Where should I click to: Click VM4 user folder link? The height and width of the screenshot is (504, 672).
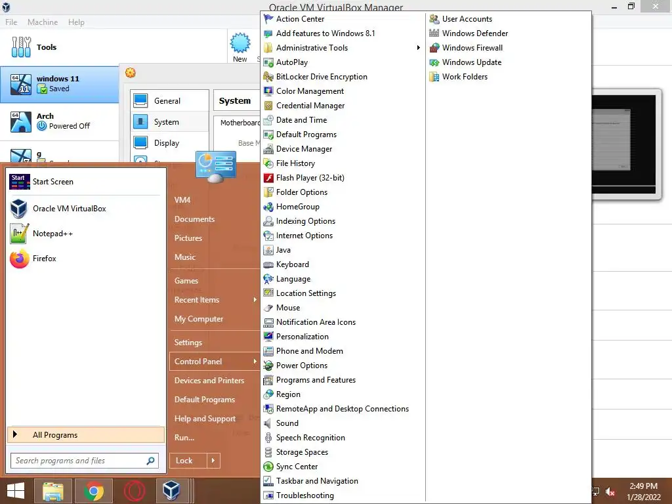pyautogui.click(x=182, y=199)
